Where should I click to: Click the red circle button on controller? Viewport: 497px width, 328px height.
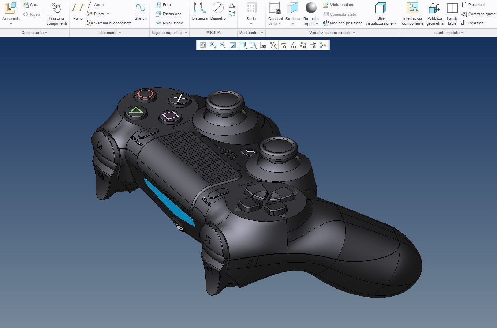(x=145, y=94)
